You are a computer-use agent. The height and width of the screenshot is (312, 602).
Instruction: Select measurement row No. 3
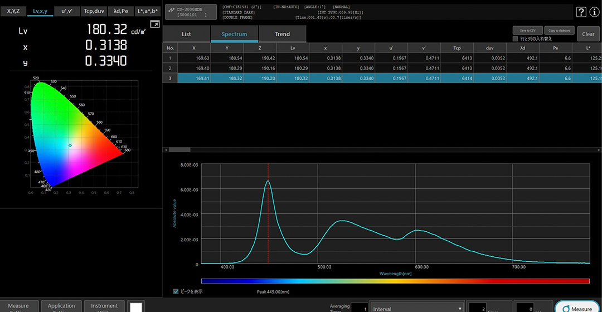click(x=382, y=78)
